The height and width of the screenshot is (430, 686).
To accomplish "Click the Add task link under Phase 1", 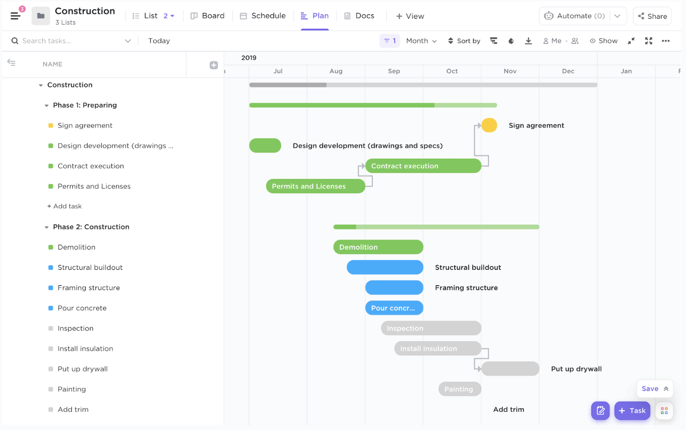I will 65,206.
